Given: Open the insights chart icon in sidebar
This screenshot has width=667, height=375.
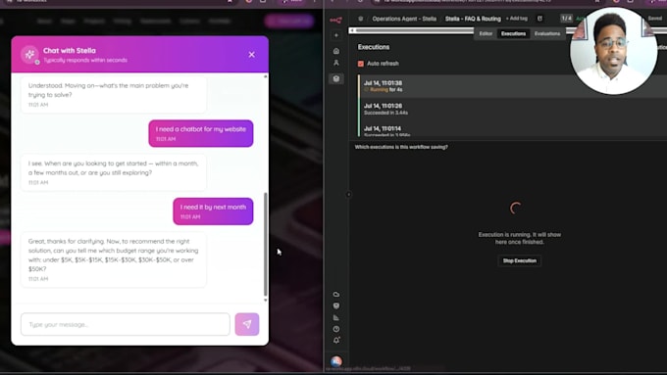Looking at the screenshot, I should [x=336, y=317].
